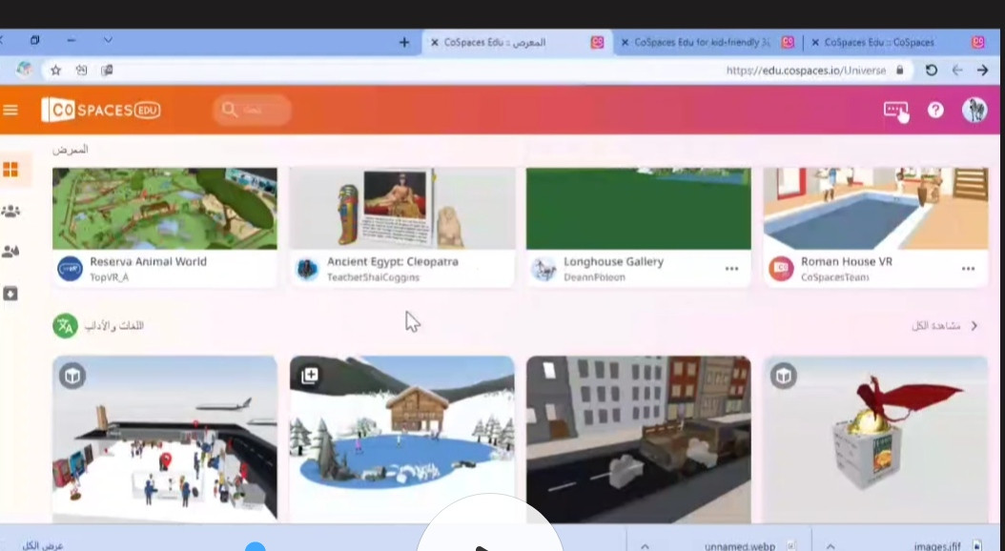1005x551 pixels.
Task: Close the CoSpaces Edu for kid-friendly tab
Action: tap(625, 42)
